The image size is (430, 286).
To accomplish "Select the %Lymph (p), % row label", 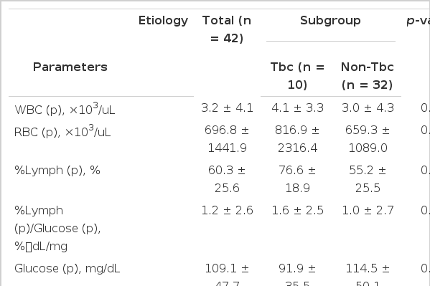I will click(57, 171).
